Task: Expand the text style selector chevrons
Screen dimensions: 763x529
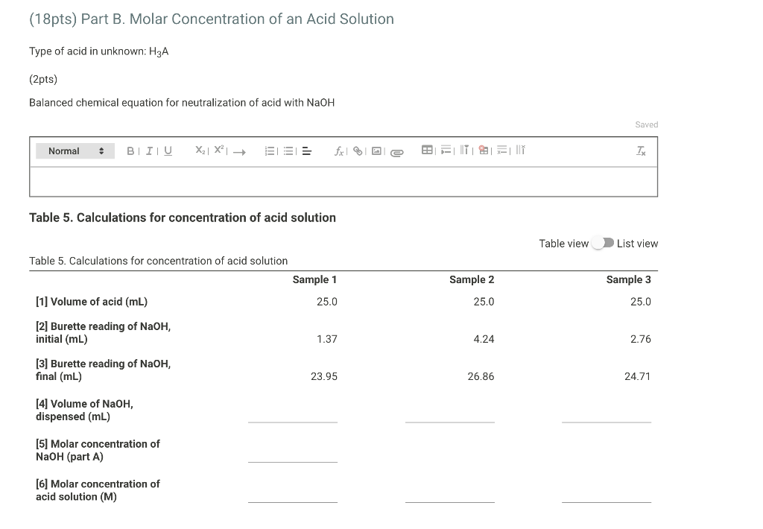Action: pos(101,150)
